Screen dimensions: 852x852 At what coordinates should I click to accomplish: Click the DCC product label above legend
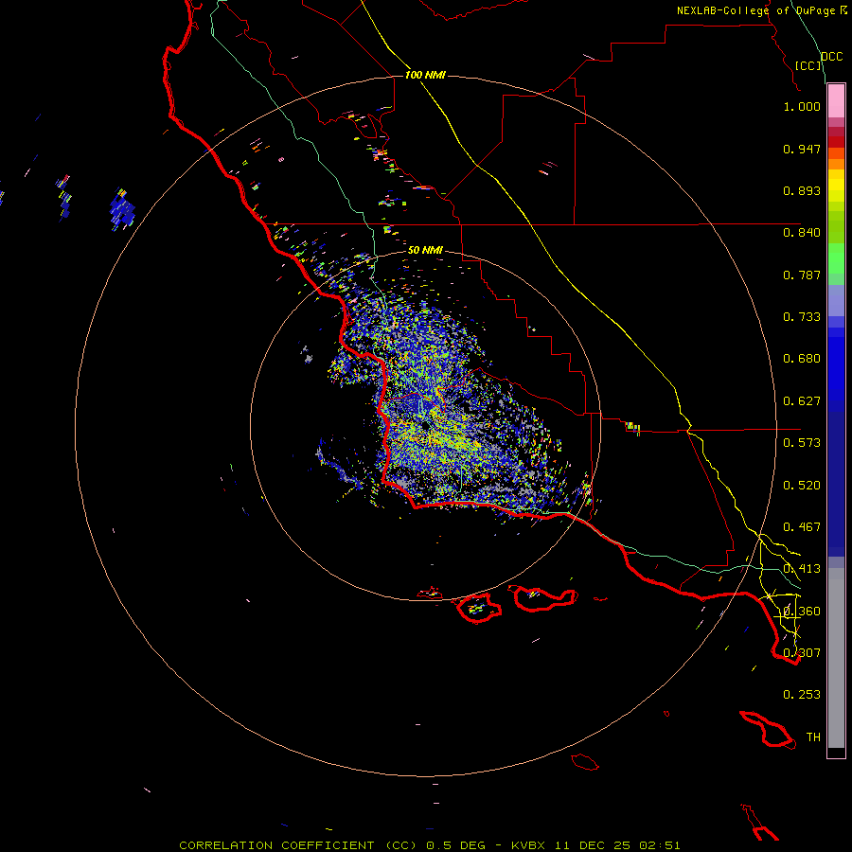pyautogui.click(x=831, y=57)
